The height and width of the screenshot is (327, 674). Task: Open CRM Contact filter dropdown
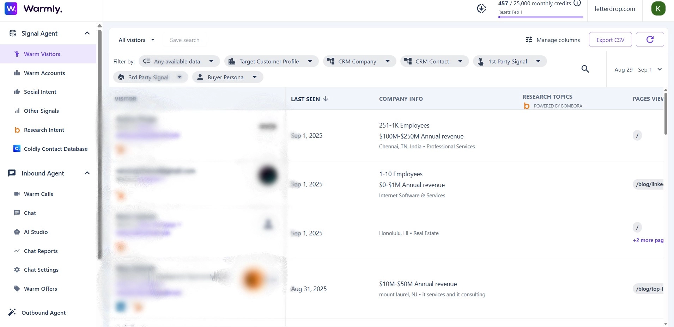[434, 61]
